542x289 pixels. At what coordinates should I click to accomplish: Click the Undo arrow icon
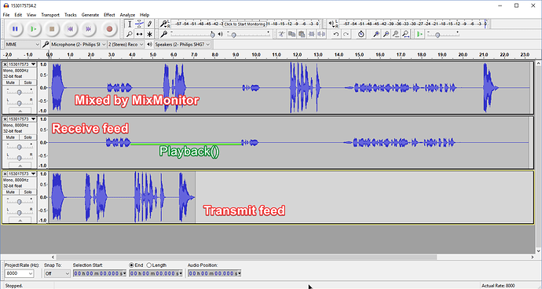[336, 34]
